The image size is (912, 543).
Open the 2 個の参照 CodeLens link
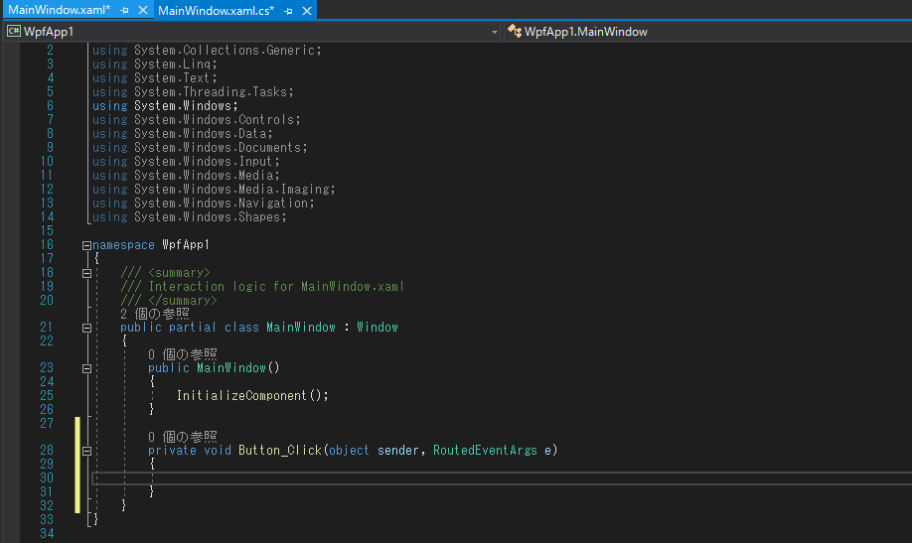pyautogui.click(x=155, y=314)
